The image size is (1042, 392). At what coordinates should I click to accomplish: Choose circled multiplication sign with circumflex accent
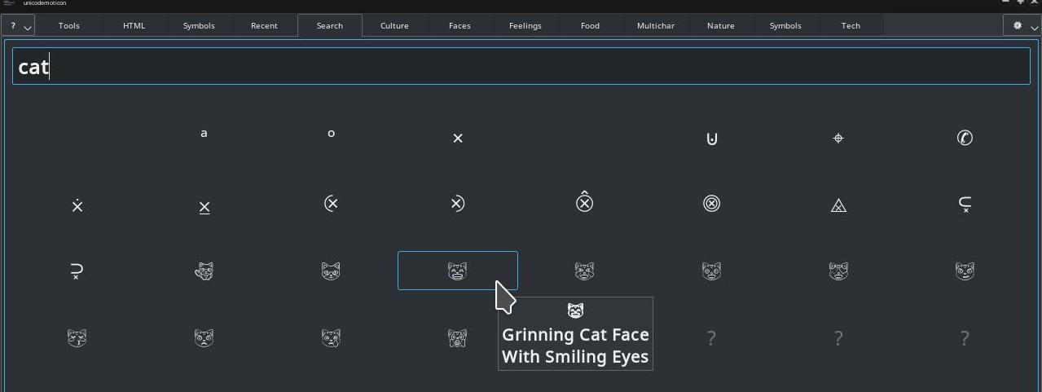584,201
